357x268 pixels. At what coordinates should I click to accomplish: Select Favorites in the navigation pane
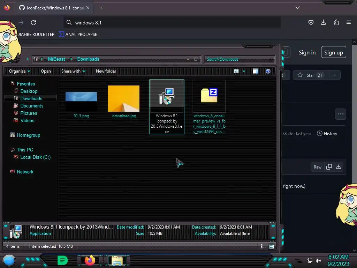point(26,84)
